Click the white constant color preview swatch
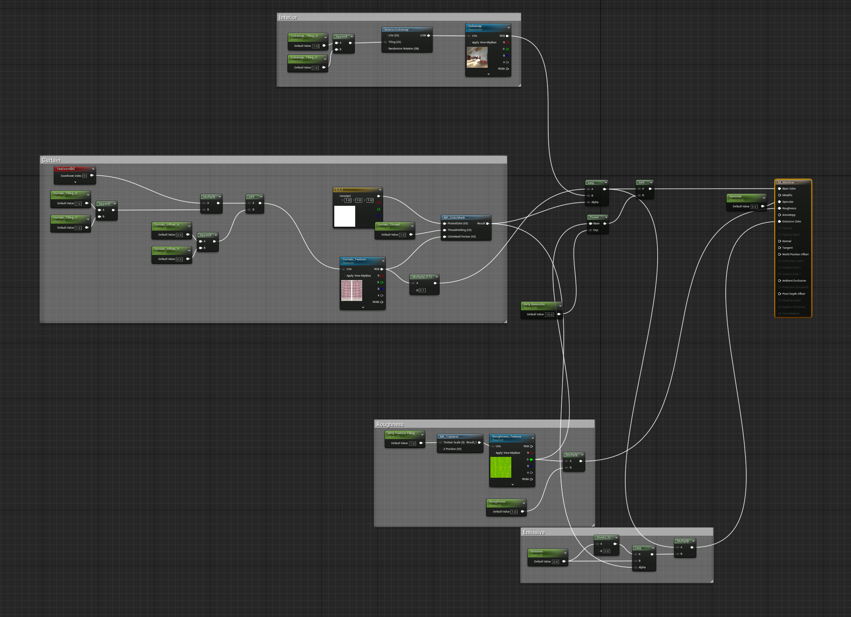The width and height of the screenshot is (851, 617). [x=344, y=216]
